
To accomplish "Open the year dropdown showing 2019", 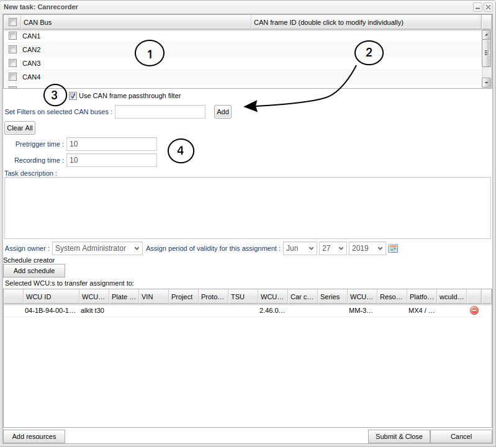I will (367, 248).
